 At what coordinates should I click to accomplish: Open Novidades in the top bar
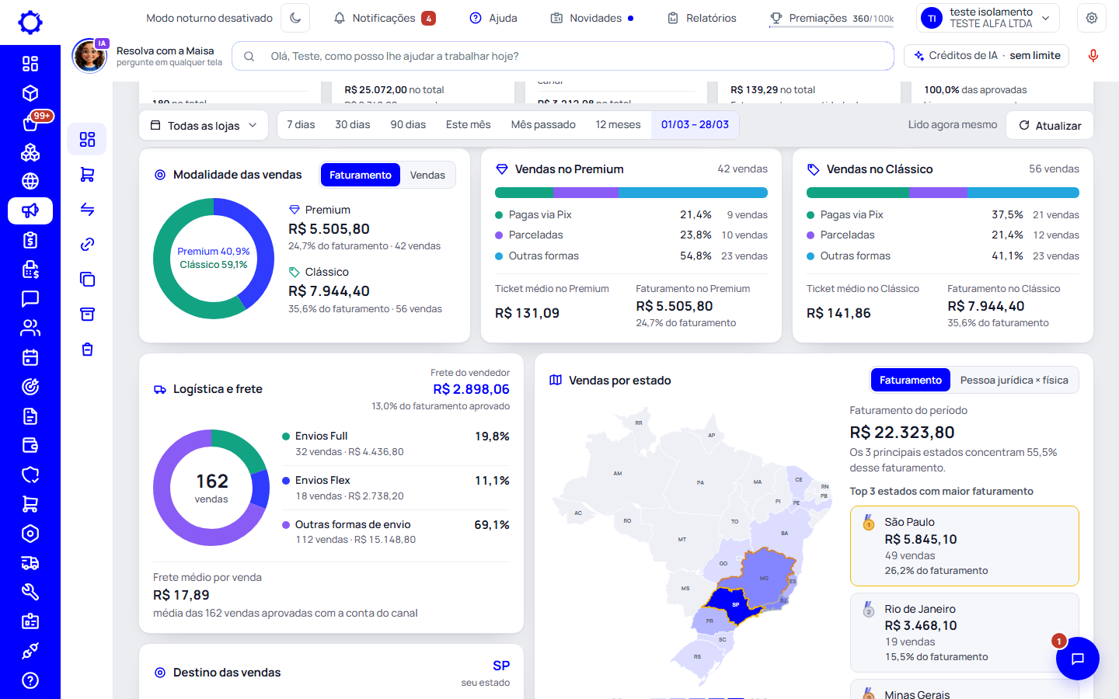[x=592, y=18]
